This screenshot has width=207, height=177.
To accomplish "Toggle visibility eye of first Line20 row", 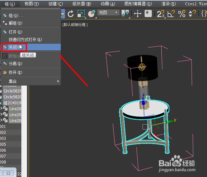I will pyautogui.click(x=1, y=109).
